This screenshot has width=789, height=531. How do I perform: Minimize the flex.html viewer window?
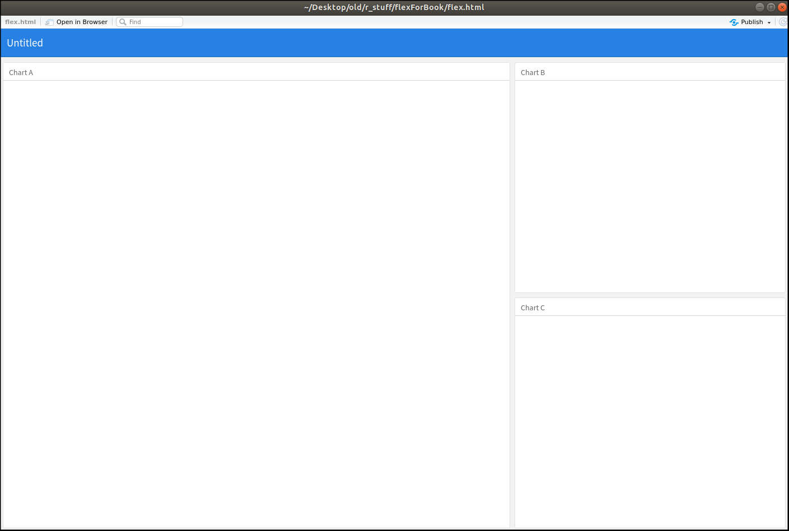pyautogui.click(x=759, y=7)
